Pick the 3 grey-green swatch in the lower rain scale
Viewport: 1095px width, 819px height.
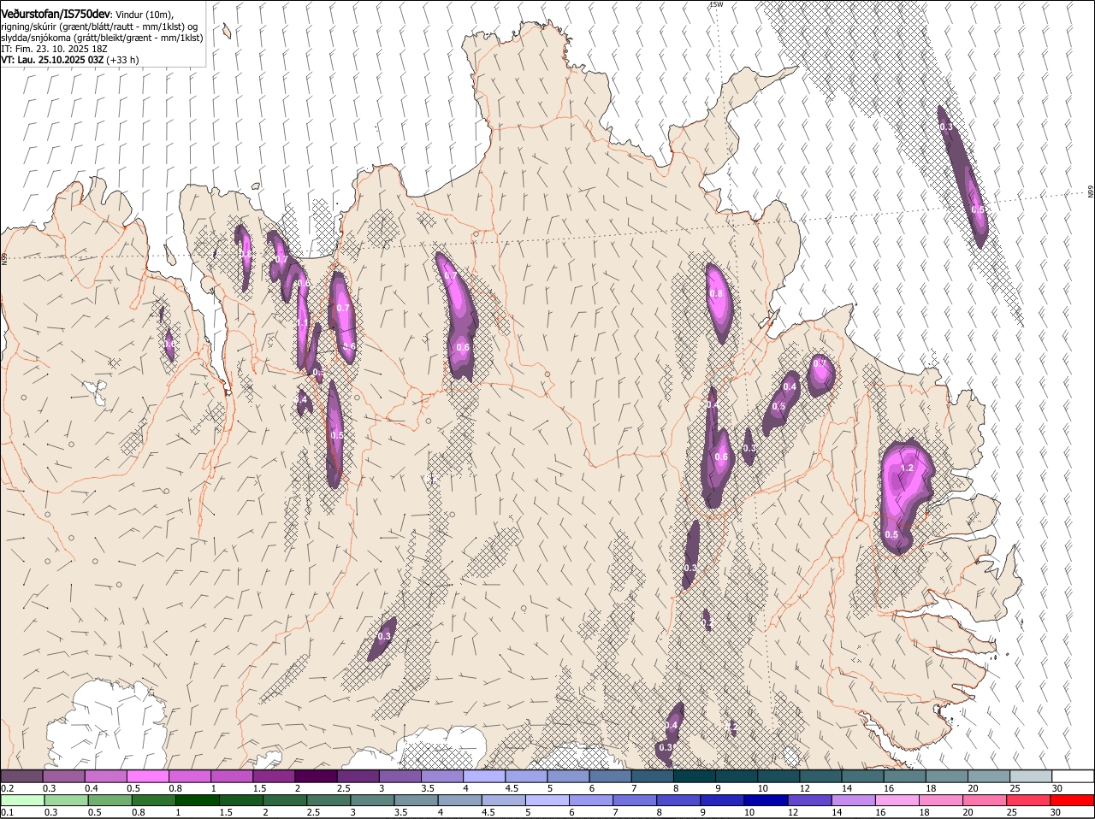(x=372, y=800)
